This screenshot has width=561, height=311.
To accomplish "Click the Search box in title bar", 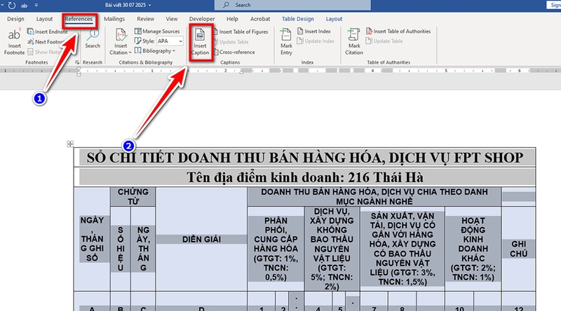I will pyautogui.click(x=292, y=5).
